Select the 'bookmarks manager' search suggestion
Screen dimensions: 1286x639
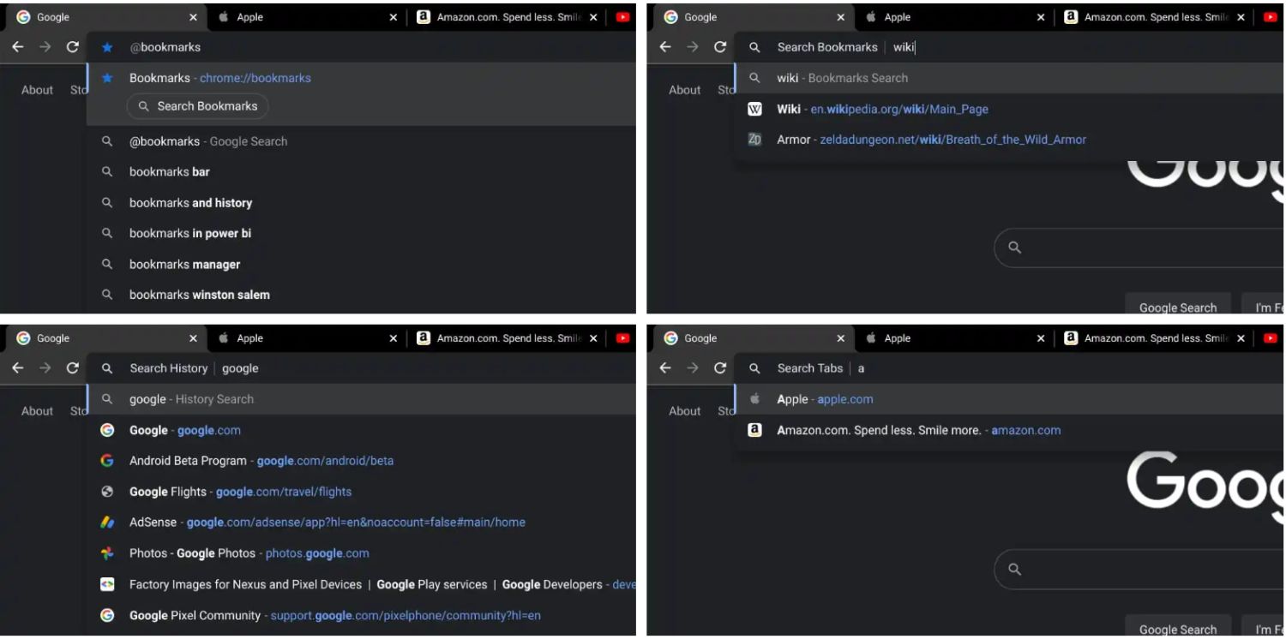184,265
